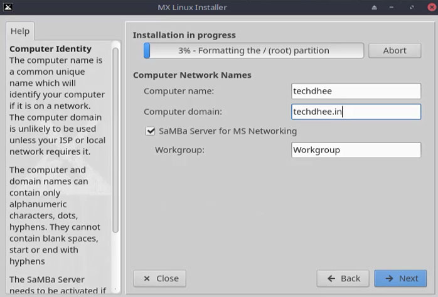Image resolution: width=438 pixels, height=297 pixels.
Task: Click the "Computer Network Names" heading
Action: coord(192,75)
